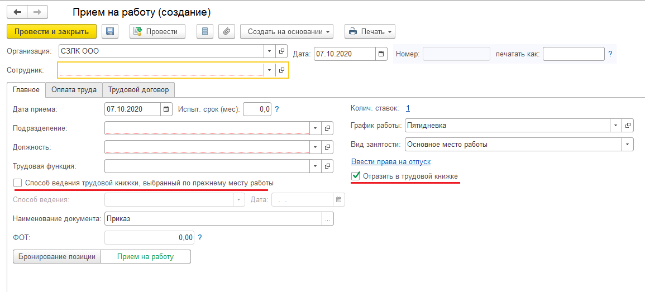Screen dimensions: 645x292
Task: Switch to the Оплата труда tab
Action: tap(74, 89)
